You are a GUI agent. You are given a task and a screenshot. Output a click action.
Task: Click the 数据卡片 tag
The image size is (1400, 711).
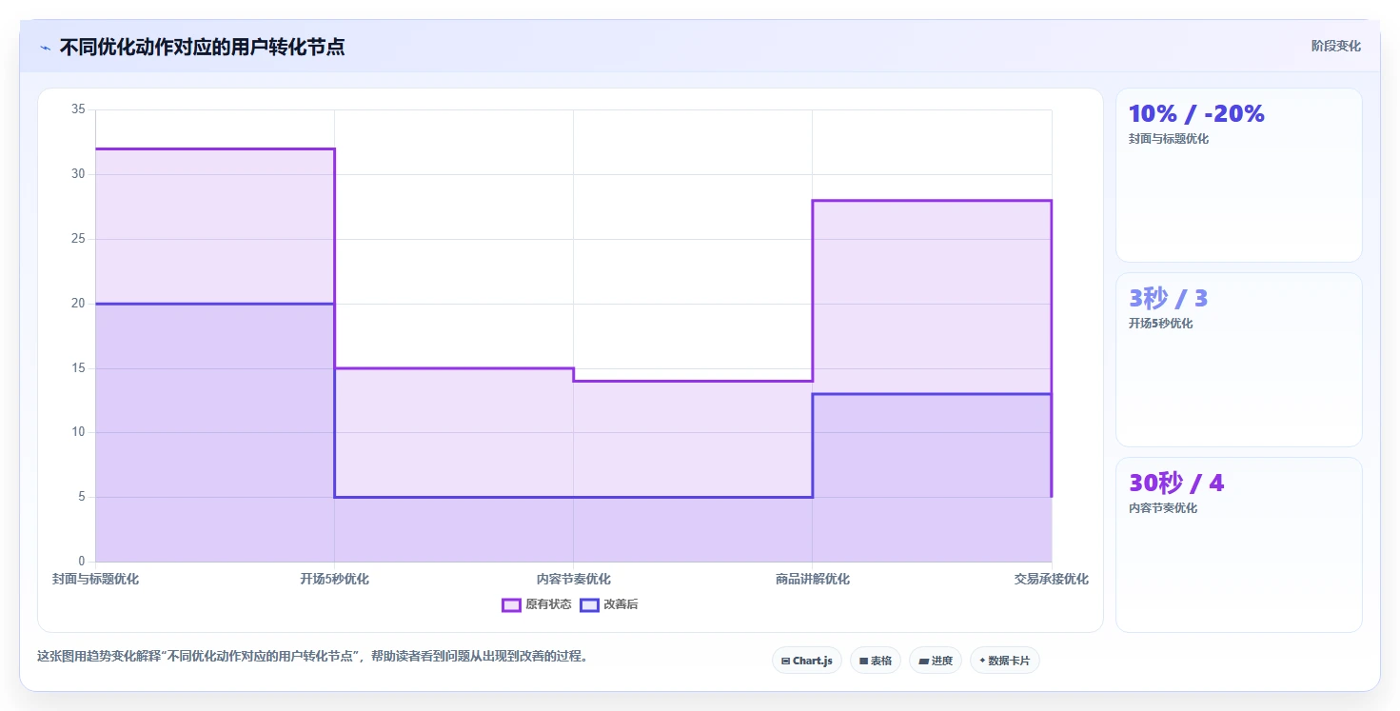pyautogui.click(x=1004, y=661)
